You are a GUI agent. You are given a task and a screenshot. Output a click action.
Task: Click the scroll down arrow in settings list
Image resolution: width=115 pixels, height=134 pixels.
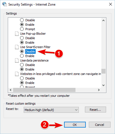click(x=103, y=85)
